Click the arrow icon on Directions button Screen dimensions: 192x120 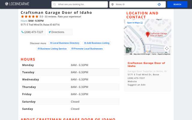click(x=49, y=32)
